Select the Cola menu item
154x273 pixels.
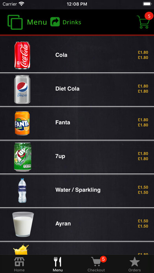[77, 55]
